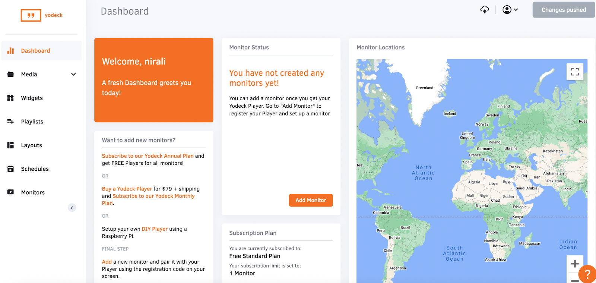Open Subscribe to Yodeck Annual Plan link

[x=148, y=156]
